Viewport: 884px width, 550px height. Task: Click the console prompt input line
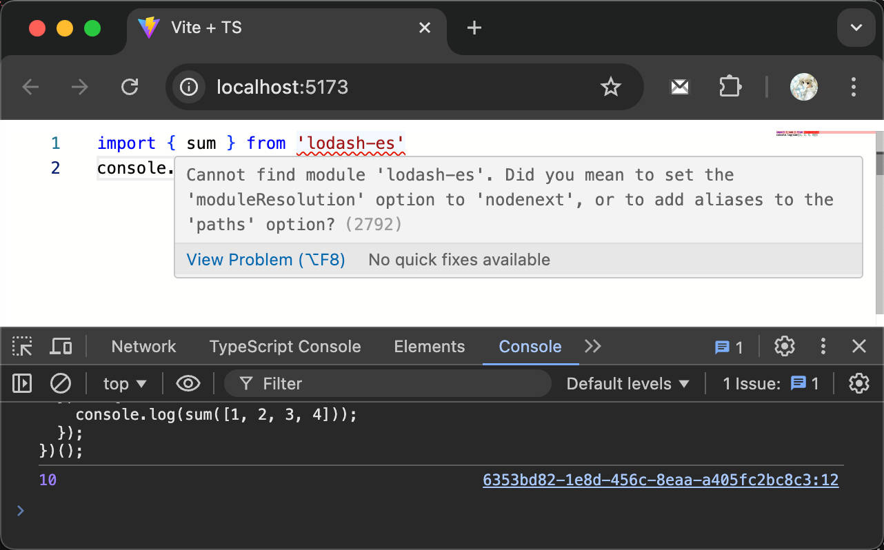[x=441, y=511]
